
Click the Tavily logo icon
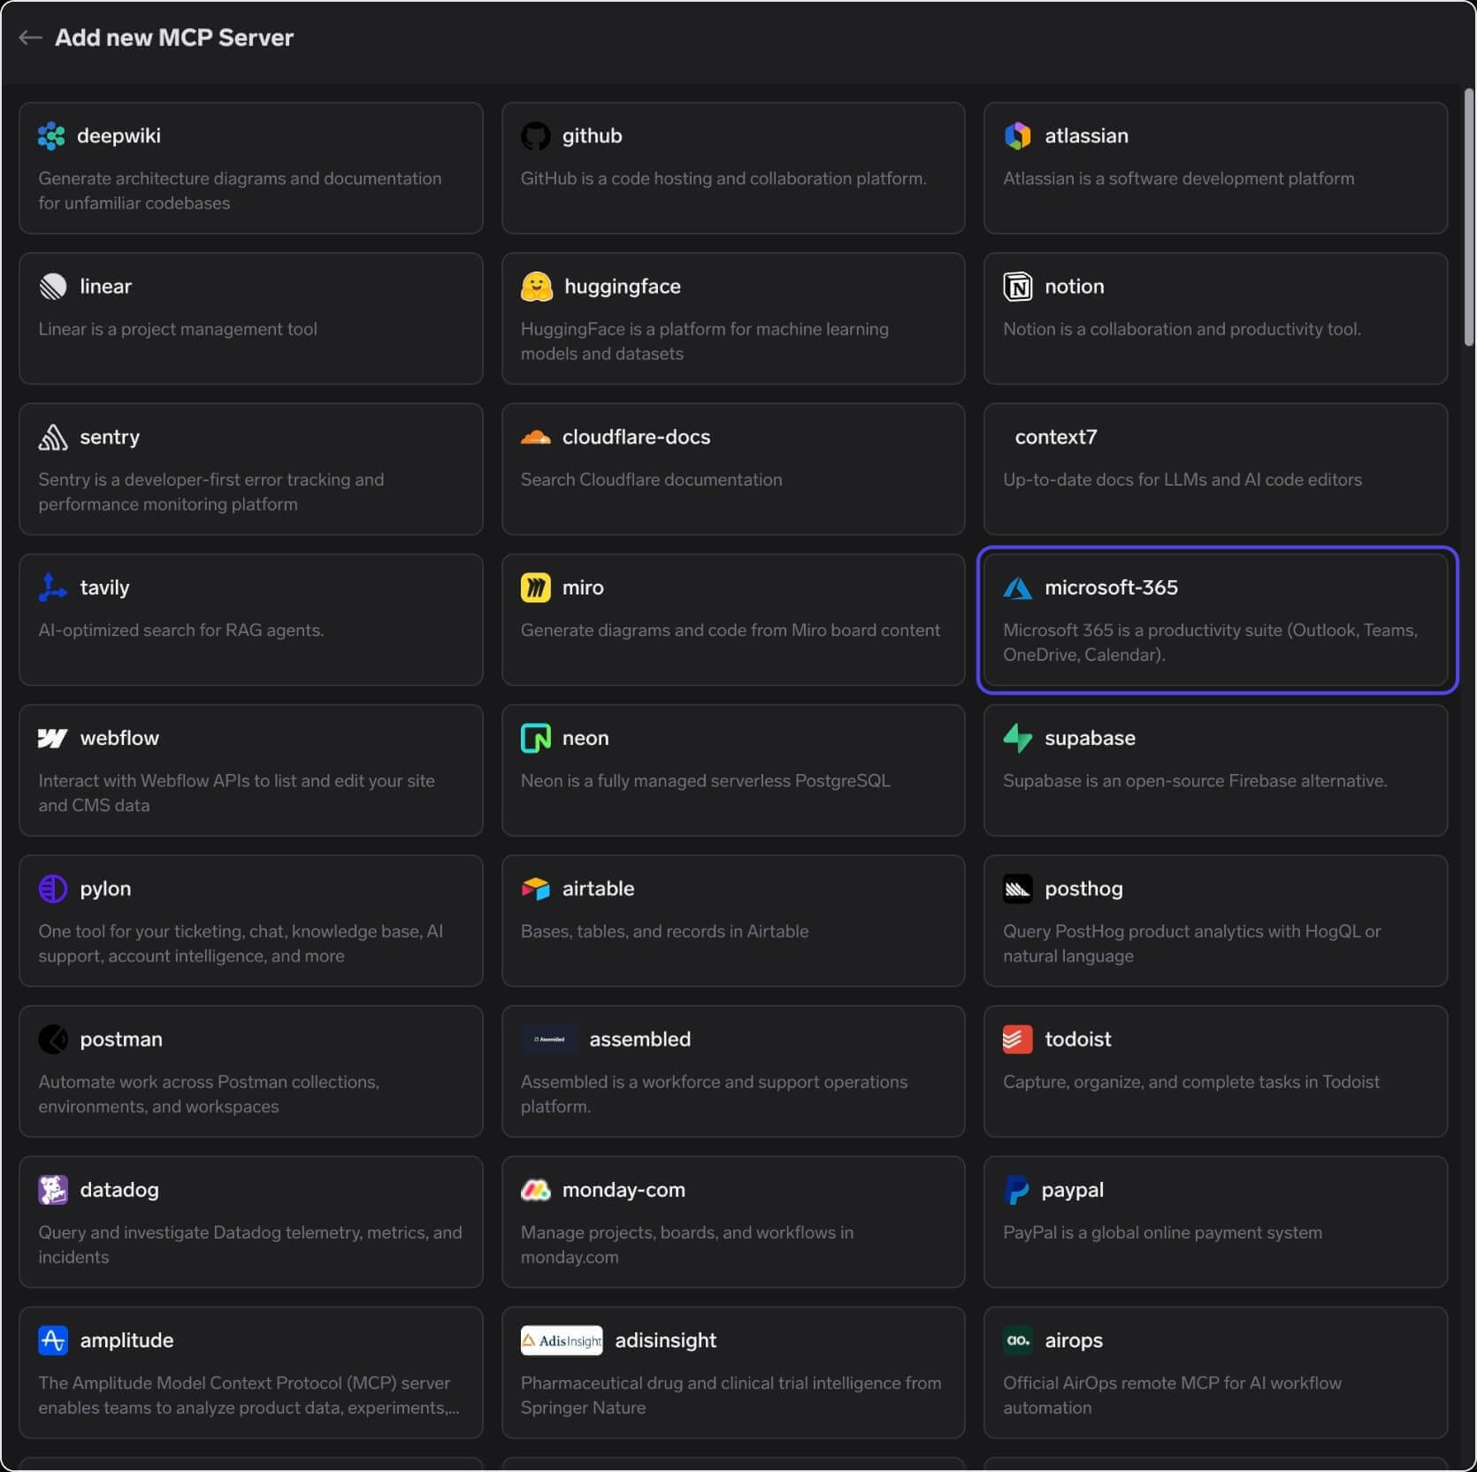(x=53, y=587)
